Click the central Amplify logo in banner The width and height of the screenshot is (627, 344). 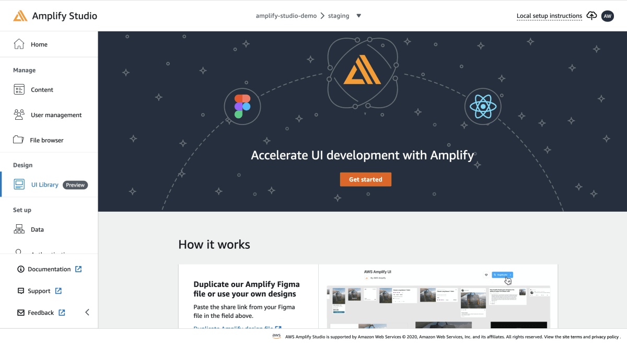(x=362, y=70)
